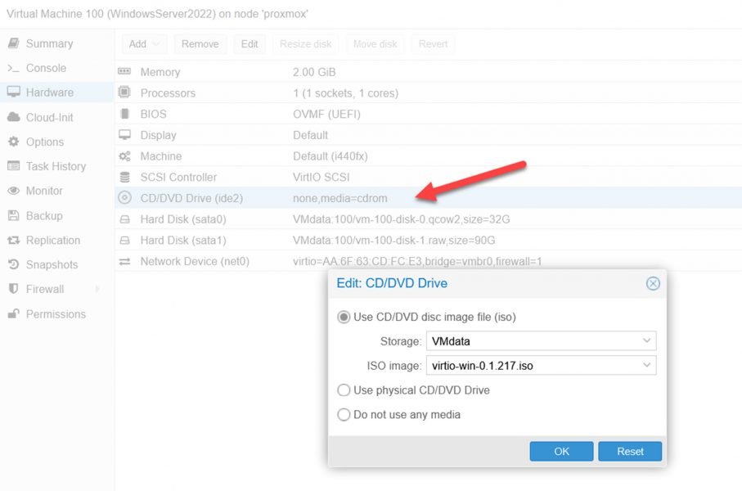
Task: Click the Firewall shield icon
Action: click(13, 290)
